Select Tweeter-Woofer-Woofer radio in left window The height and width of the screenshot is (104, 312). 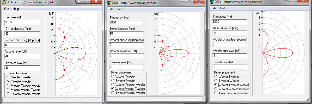8,94
